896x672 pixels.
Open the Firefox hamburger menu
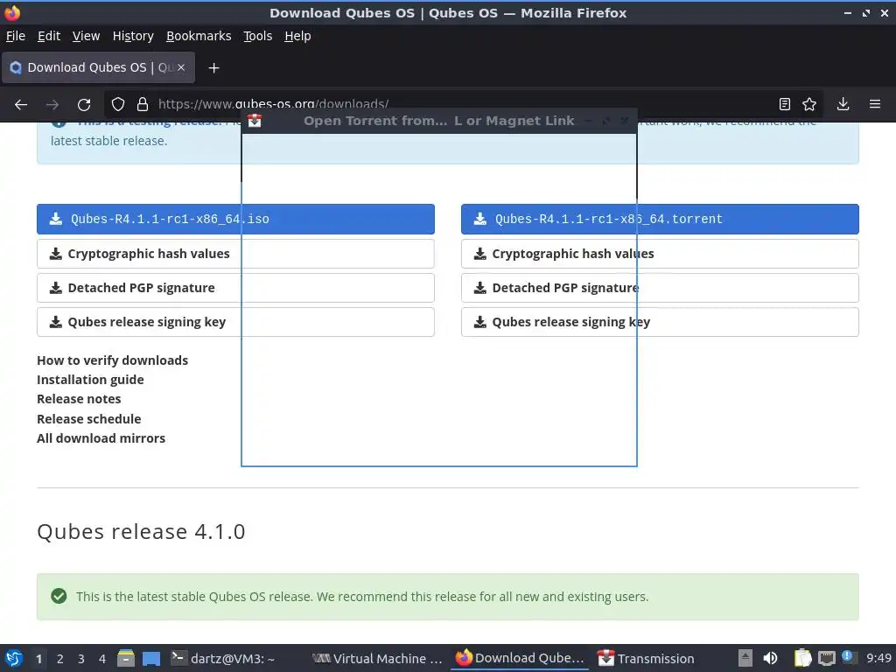(875, 104)
